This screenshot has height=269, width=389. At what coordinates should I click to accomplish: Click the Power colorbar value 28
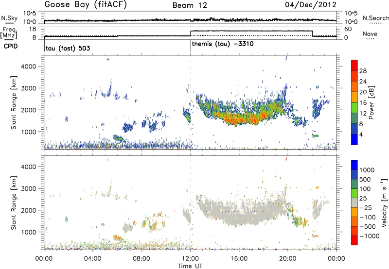(x=363, y=71)
